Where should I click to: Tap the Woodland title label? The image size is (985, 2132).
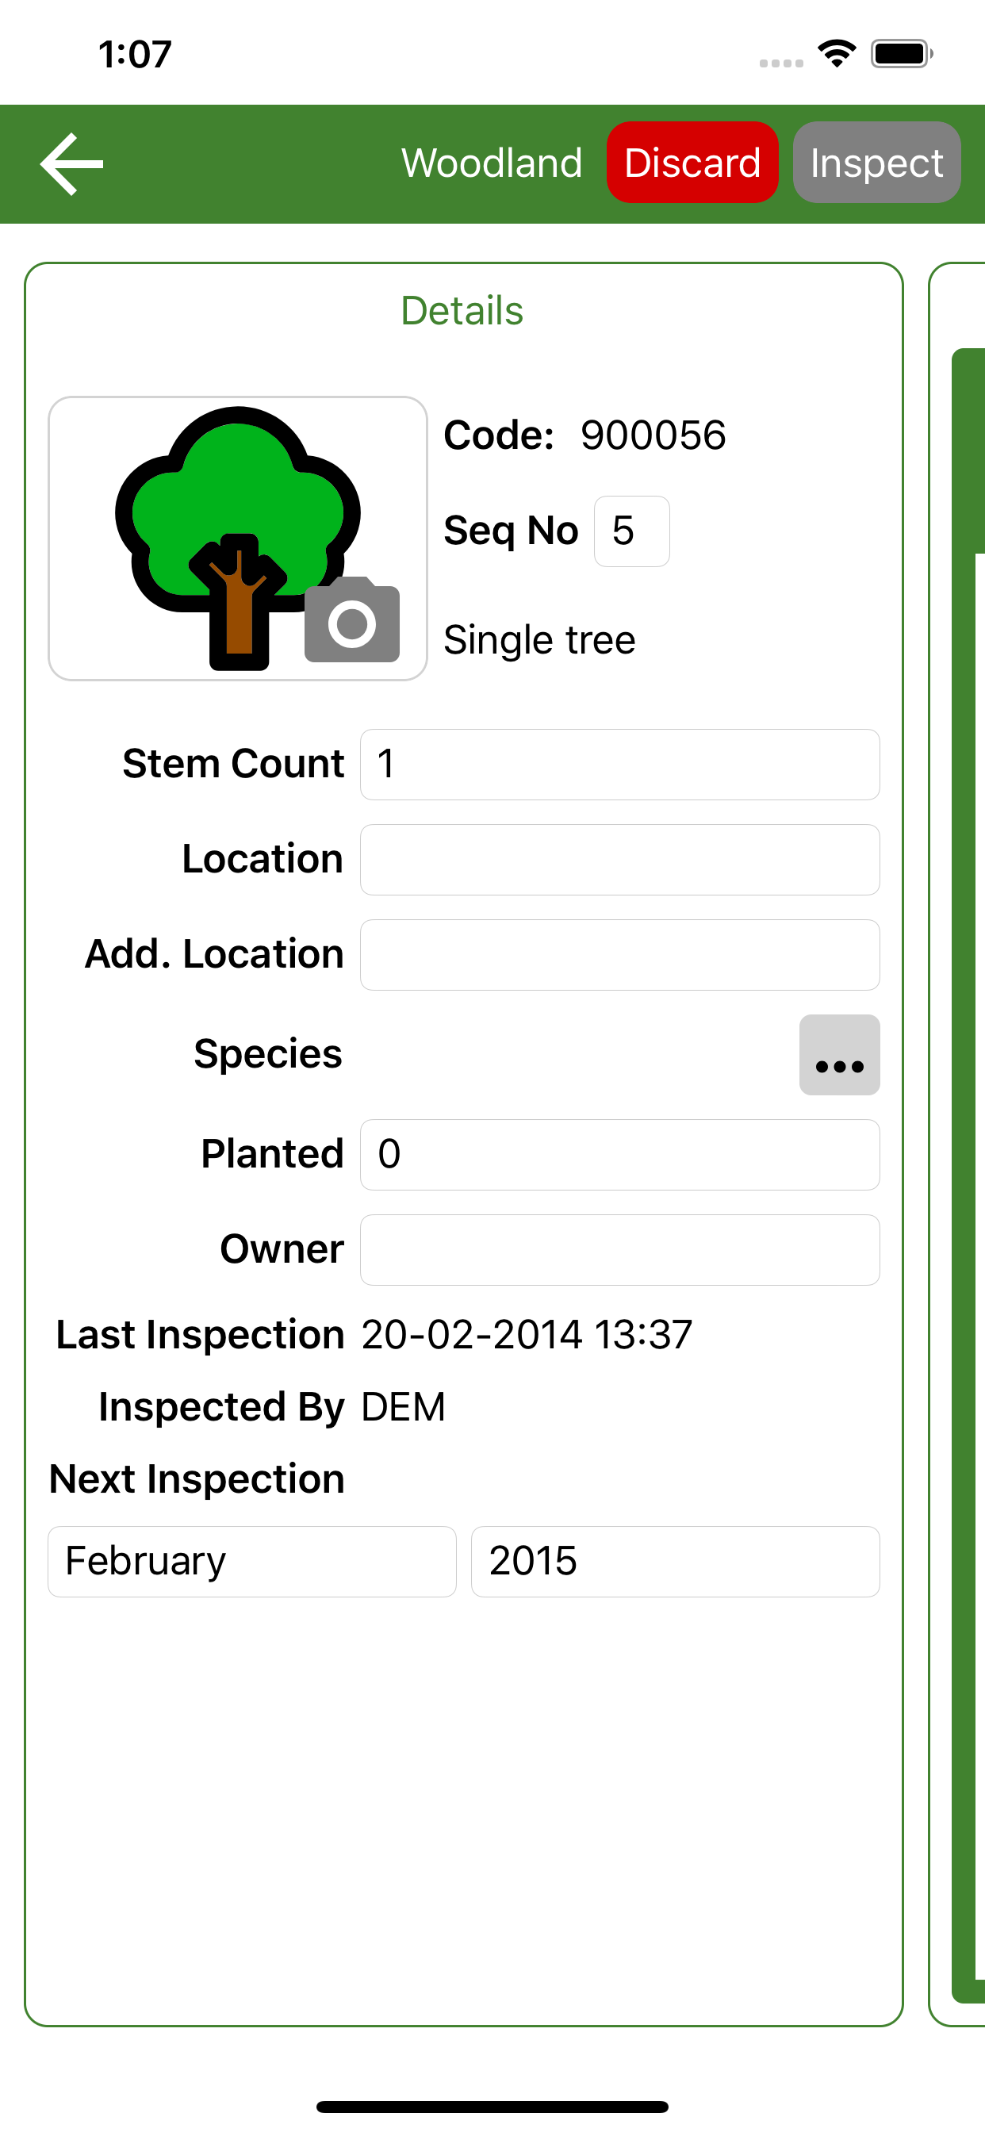492,163
